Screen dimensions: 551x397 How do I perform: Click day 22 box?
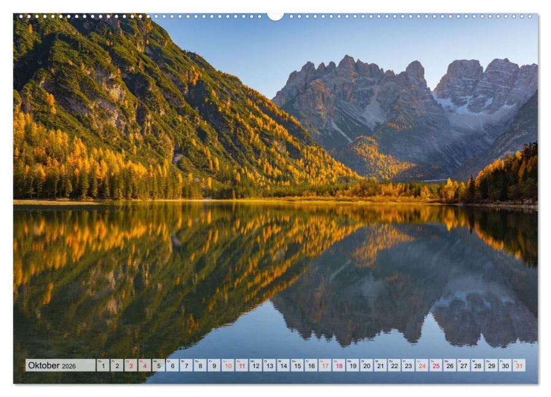point(394,365)
